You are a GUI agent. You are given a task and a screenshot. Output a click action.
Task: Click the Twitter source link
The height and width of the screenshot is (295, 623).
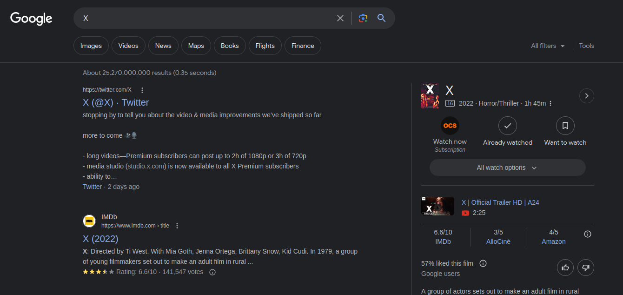tap(92, 187)
